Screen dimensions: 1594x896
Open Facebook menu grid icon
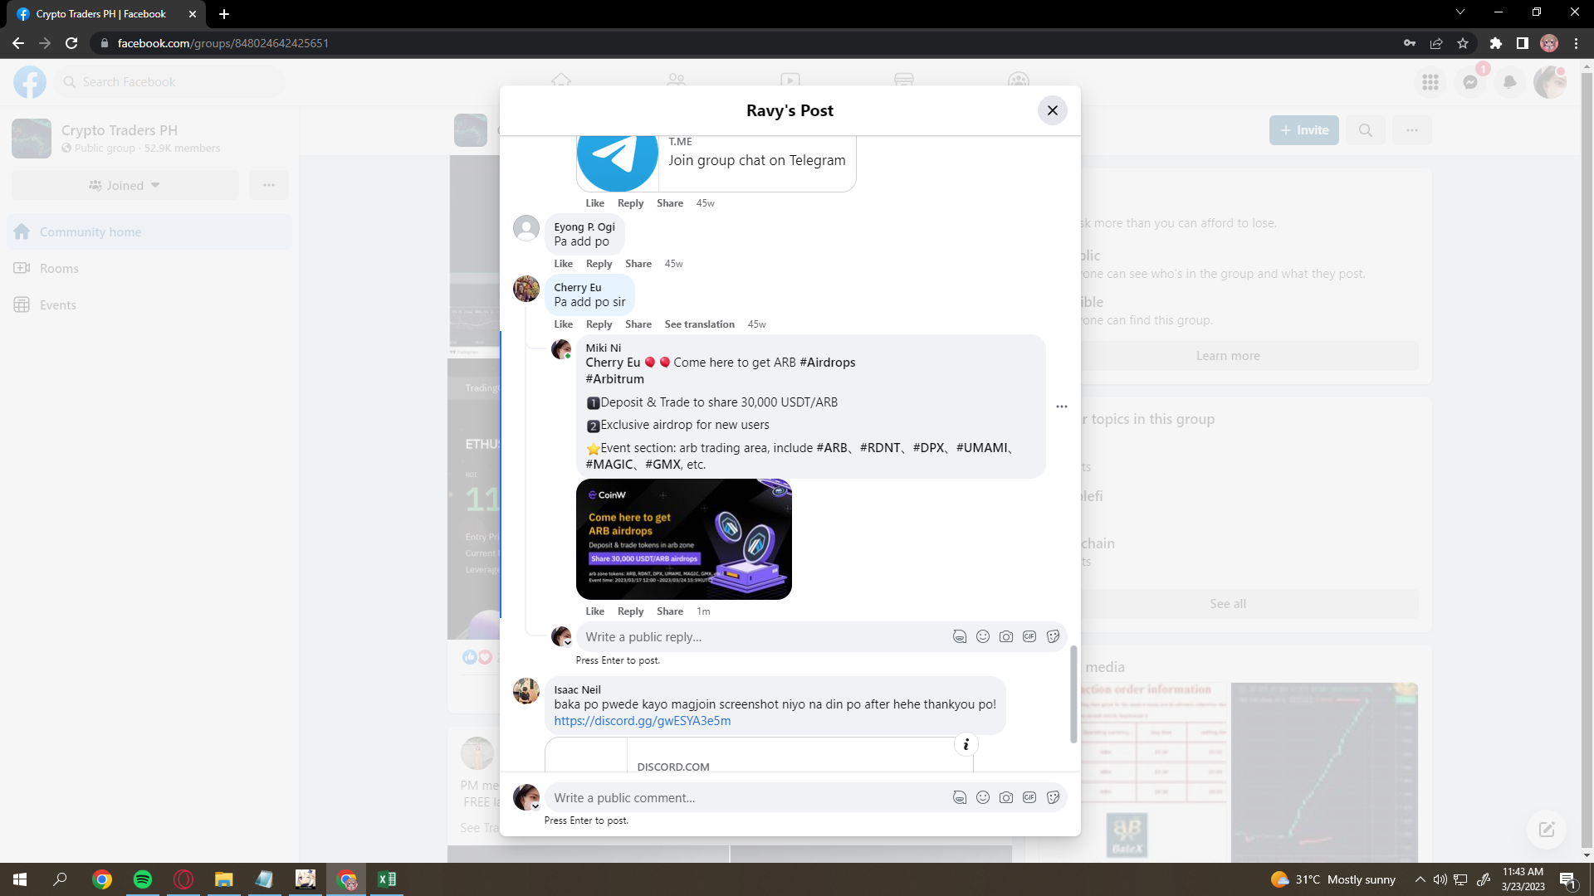[x=1430, y=82]
